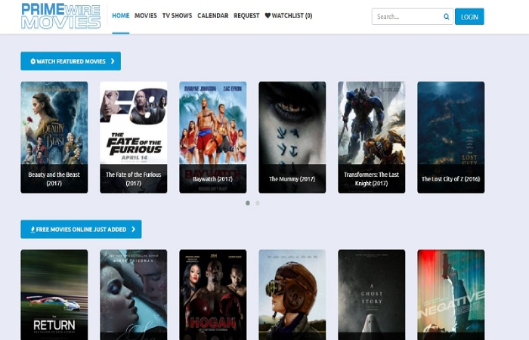Open the Home tab
This screenshot has width=529, height=340.
(x=120, y=16)
